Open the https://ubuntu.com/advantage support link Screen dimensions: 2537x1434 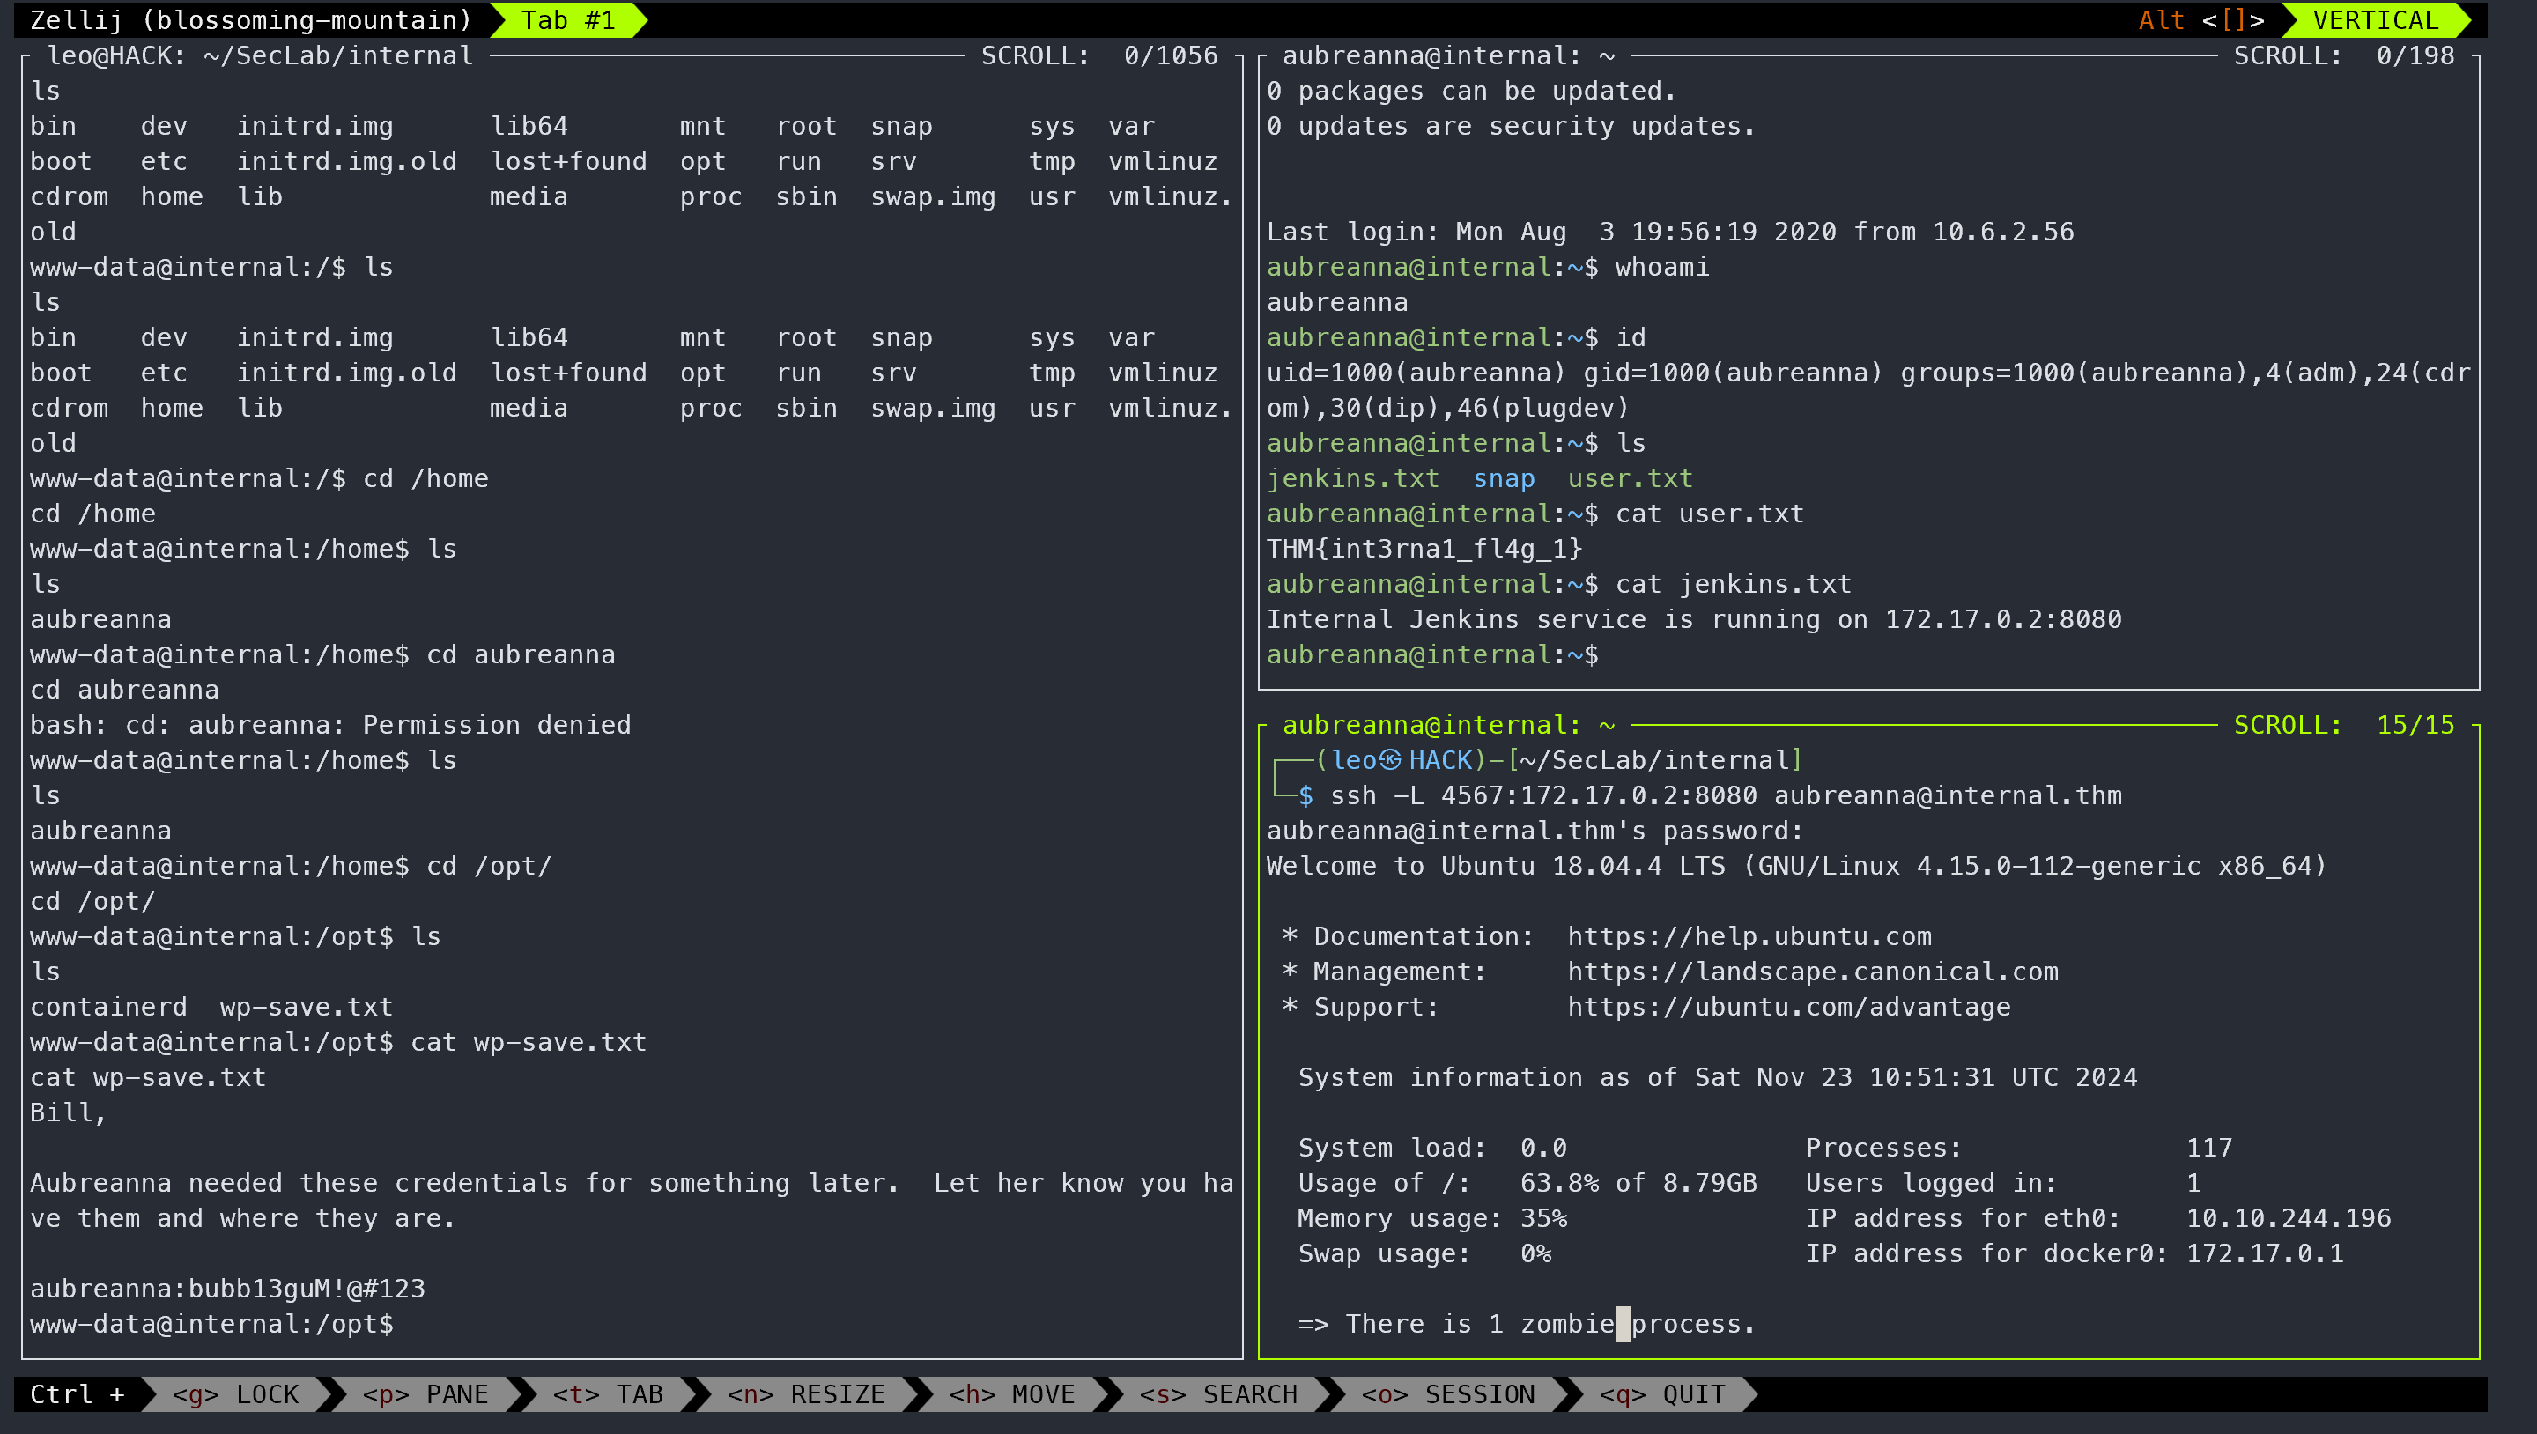[1788, 1007]
